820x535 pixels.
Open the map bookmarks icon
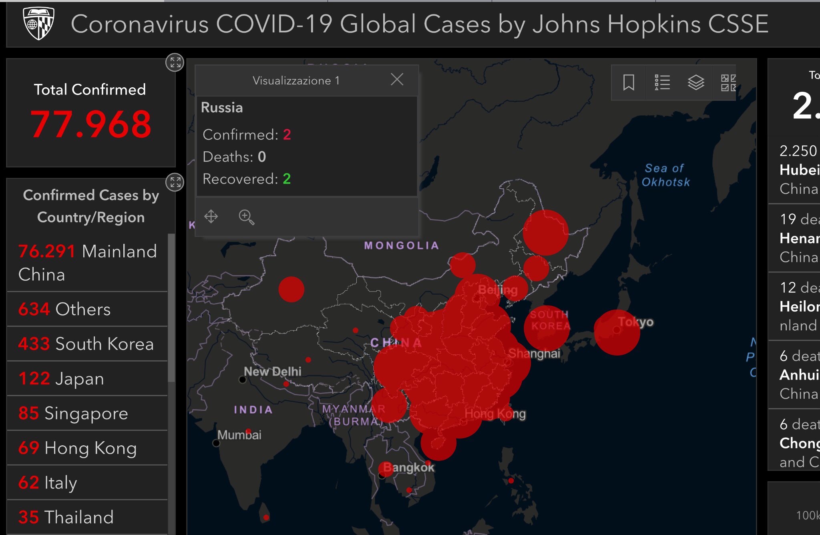click(628, 83)
